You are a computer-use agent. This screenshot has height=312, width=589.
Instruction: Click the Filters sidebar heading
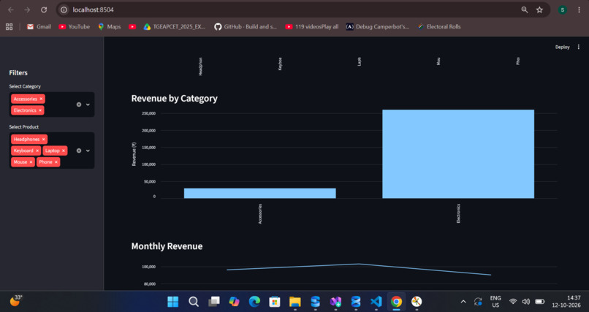[x=18, y=73]
